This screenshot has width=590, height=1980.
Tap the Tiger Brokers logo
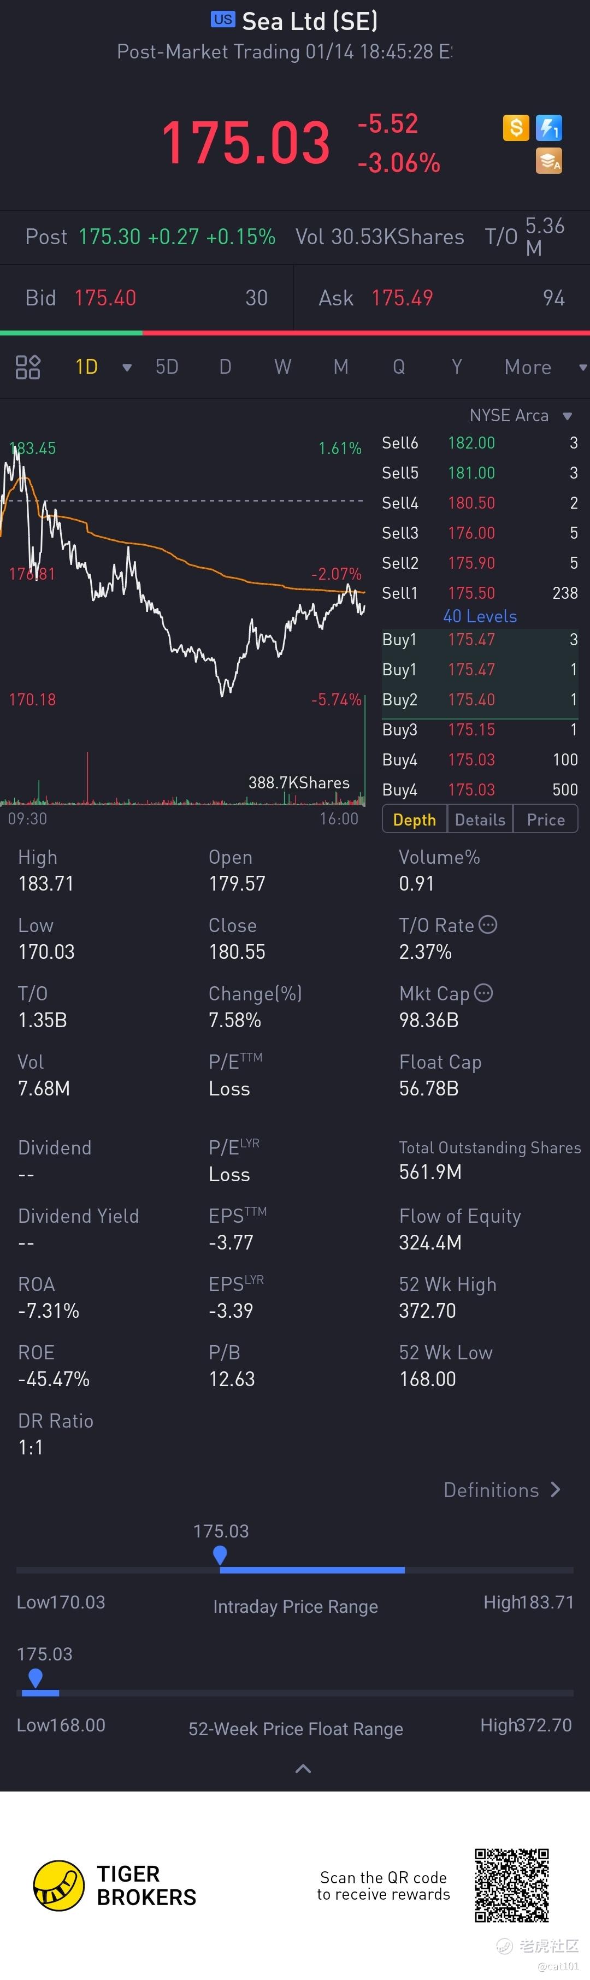pyautogui.click(x=58, y=1885)
